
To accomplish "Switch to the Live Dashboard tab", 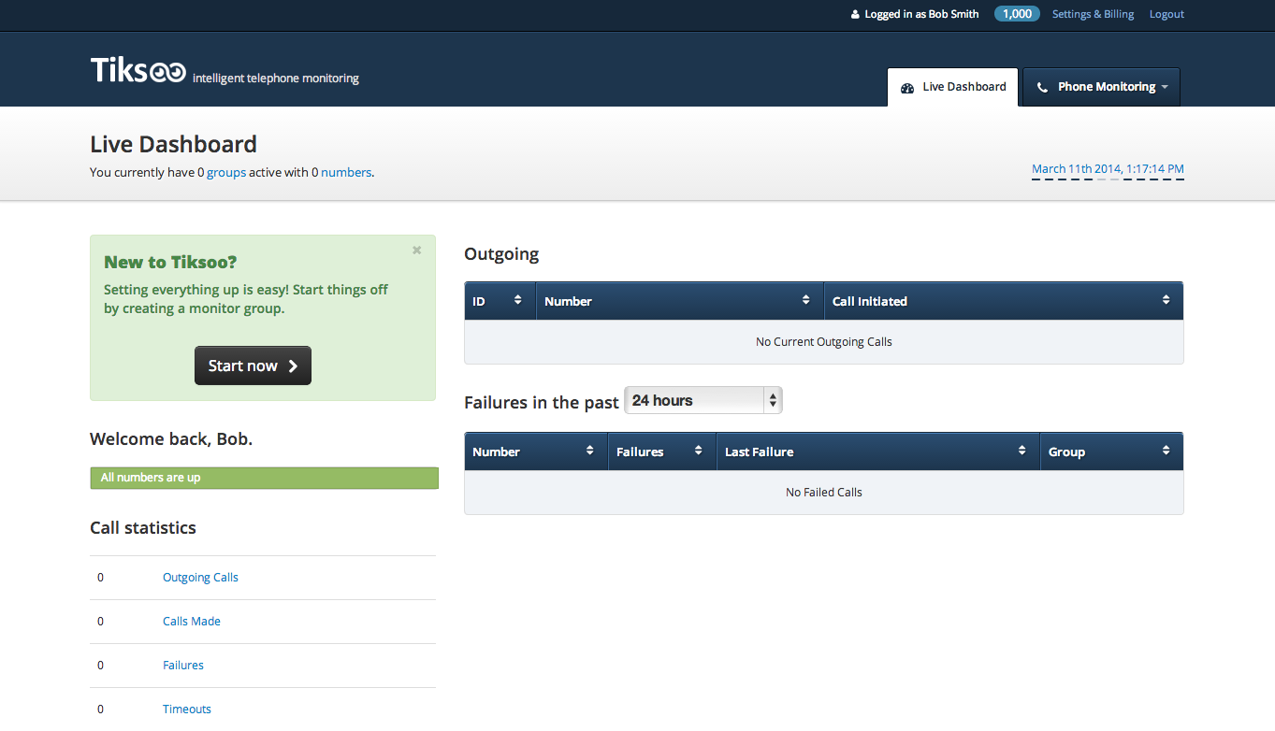I will [x=952, y=87].
